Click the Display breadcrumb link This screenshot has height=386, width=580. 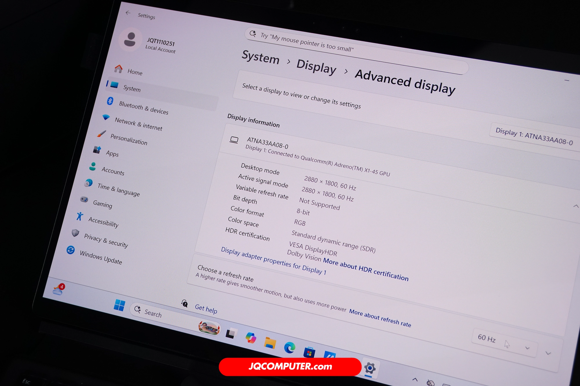click(316, 67)
